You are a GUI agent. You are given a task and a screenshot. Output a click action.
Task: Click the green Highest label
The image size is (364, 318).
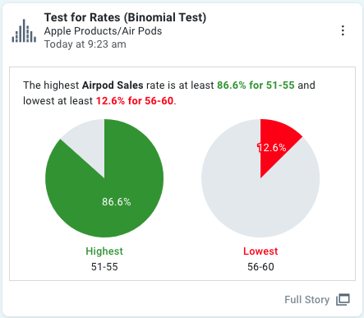coord(104,251)
